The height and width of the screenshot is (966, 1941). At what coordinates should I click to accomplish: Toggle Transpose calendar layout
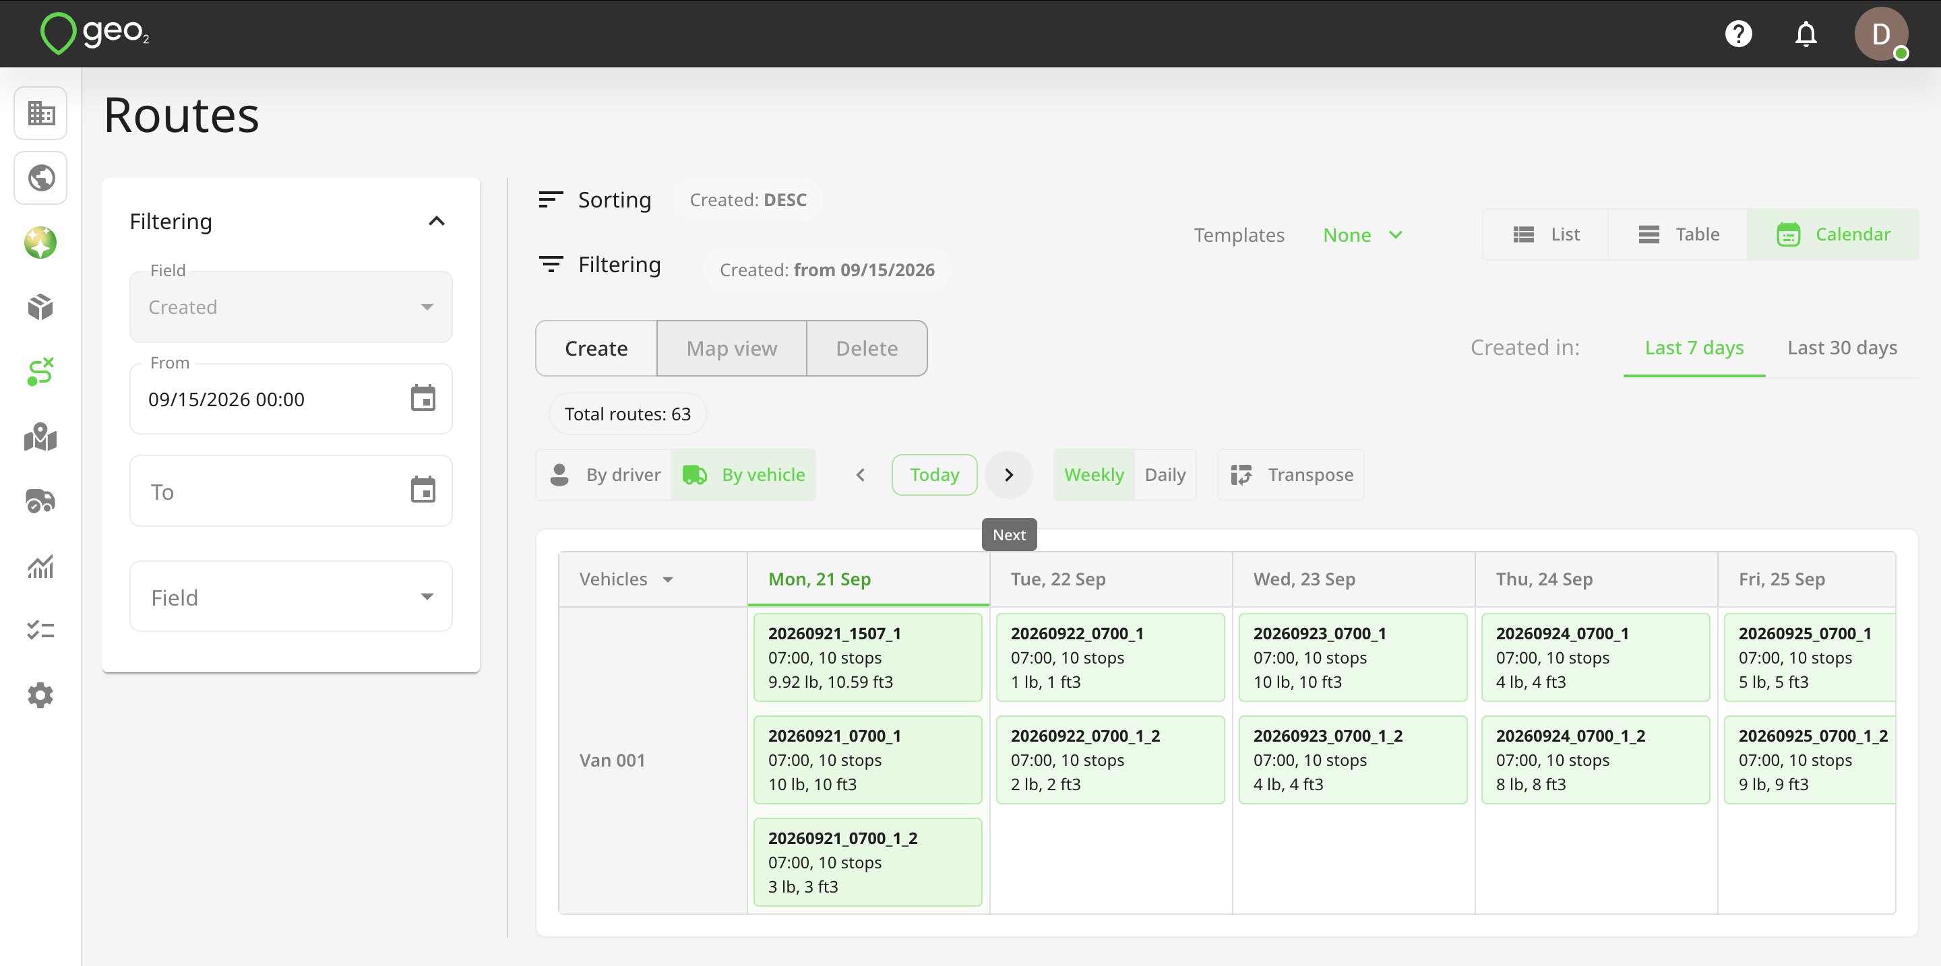1291,474
